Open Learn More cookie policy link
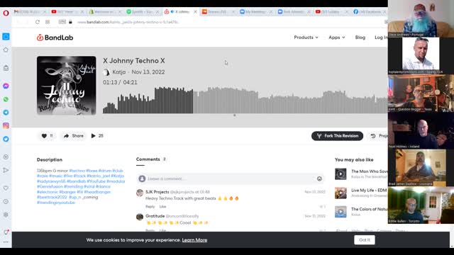 [x=194, y=240]
